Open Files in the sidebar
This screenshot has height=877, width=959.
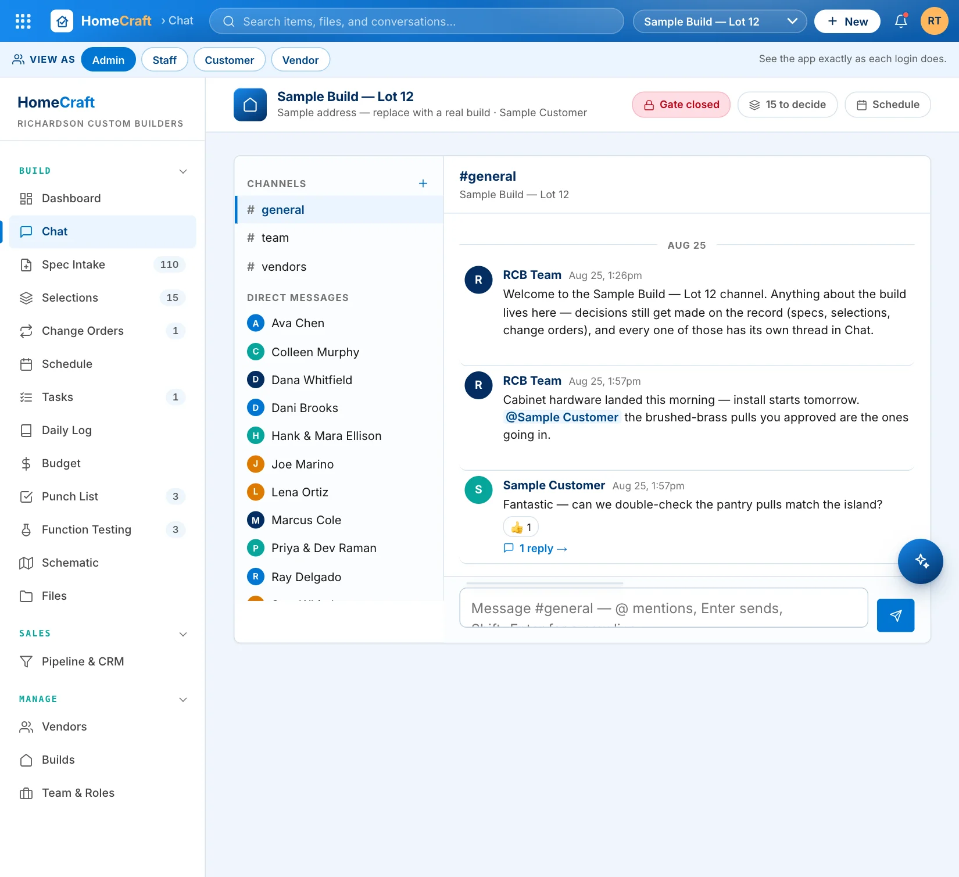click(102, 596)
